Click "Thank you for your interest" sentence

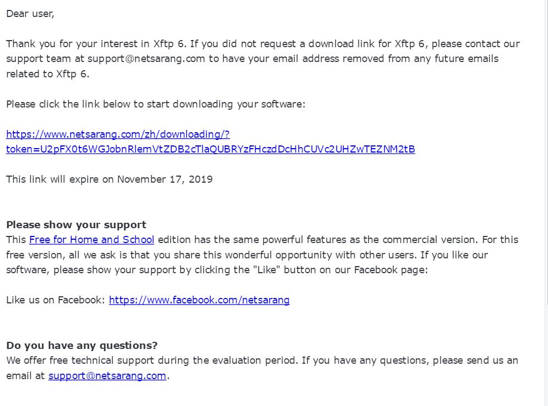coord(97,44)
